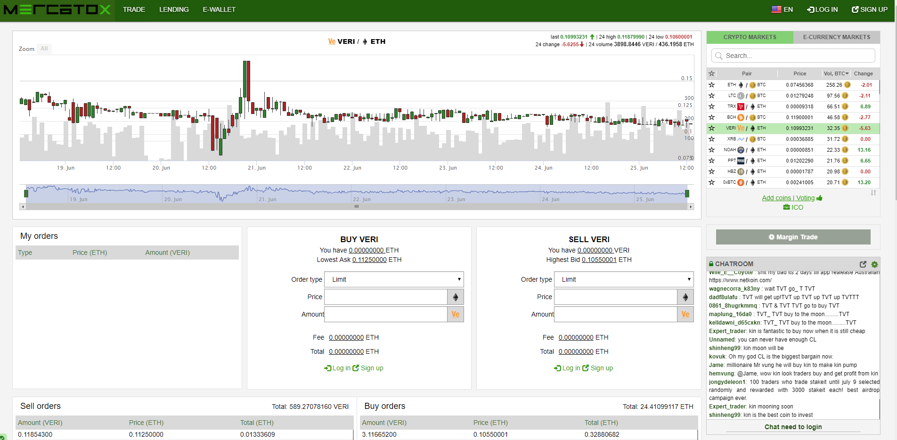This screenshot has height=440, width=897.
Task: Grab the navigator left range handle
Action: click(x=26, y=193)
